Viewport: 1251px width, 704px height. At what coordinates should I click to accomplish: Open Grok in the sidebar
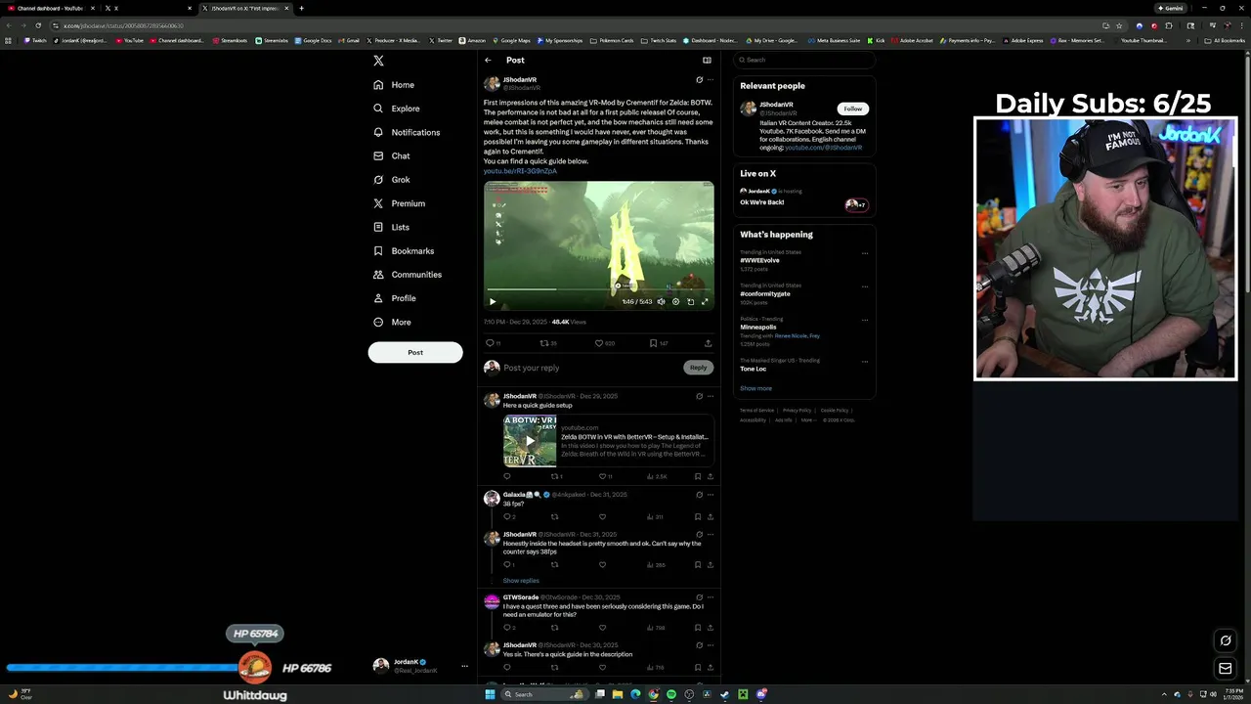click(392, 180)
